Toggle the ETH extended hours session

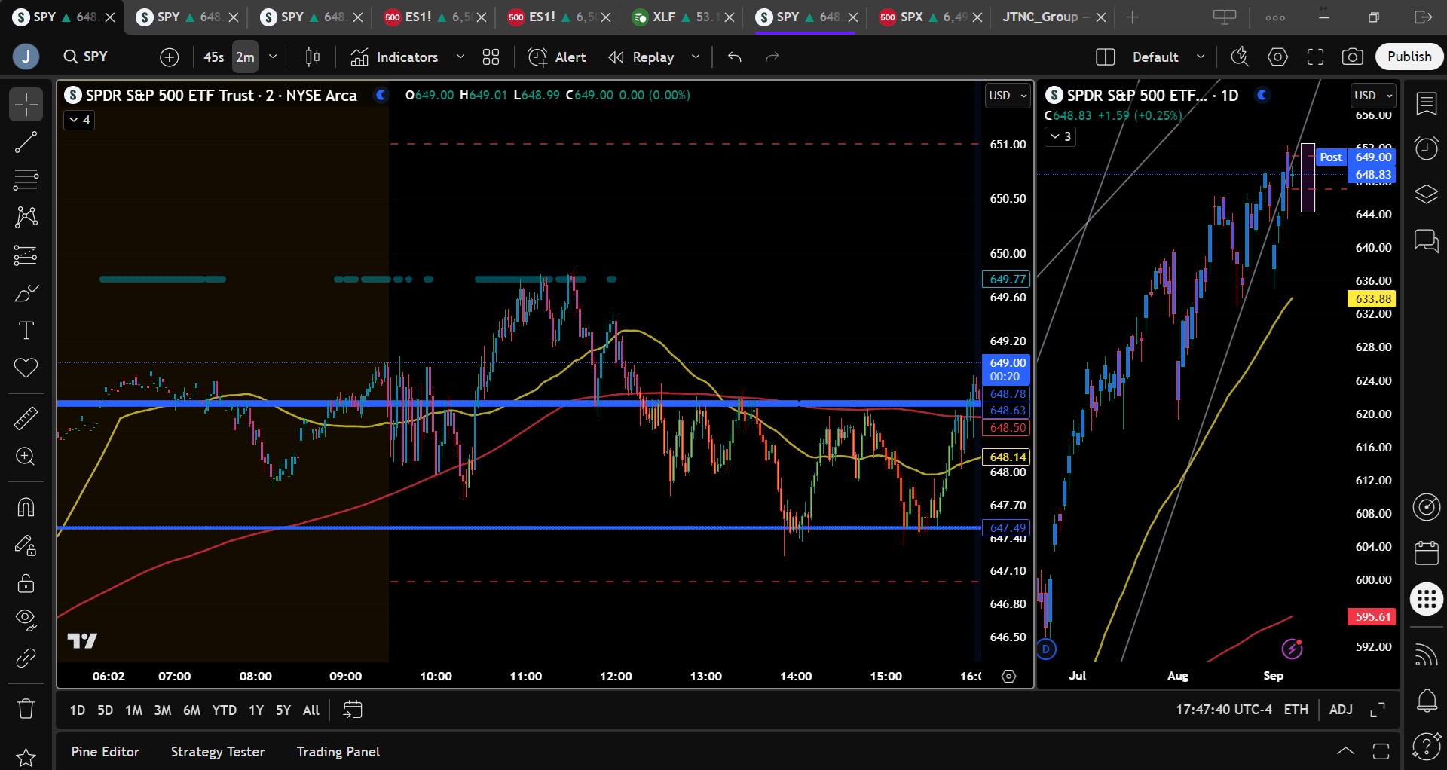pyautogui.click(x=1296, y=710)
